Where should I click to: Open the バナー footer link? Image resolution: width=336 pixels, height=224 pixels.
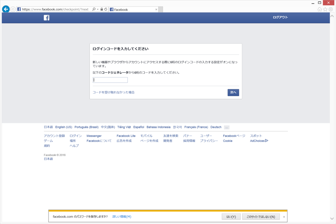pos(187,136)
